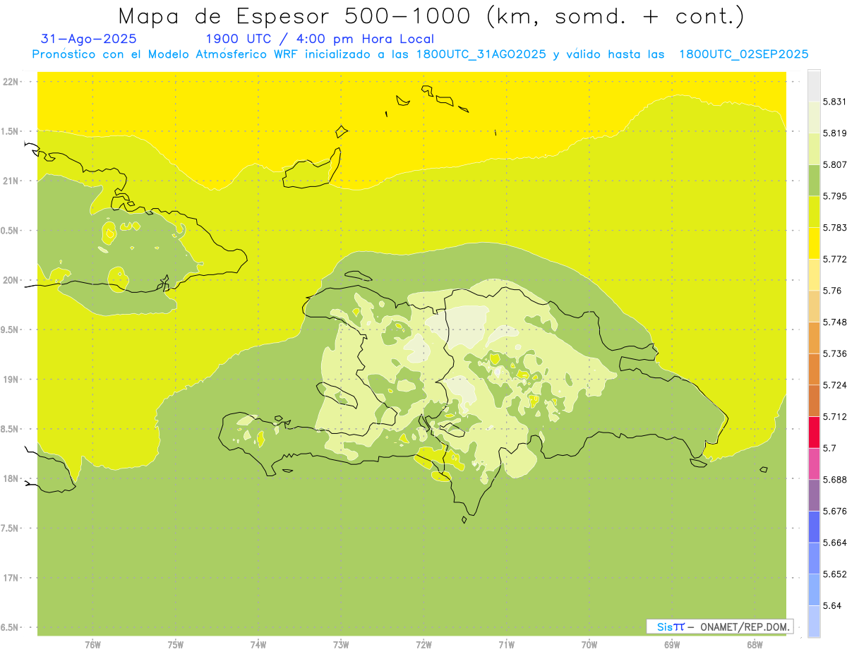Click the longitude axis label "70W"
Screen dimensions: 847x654
pos(589,645)
